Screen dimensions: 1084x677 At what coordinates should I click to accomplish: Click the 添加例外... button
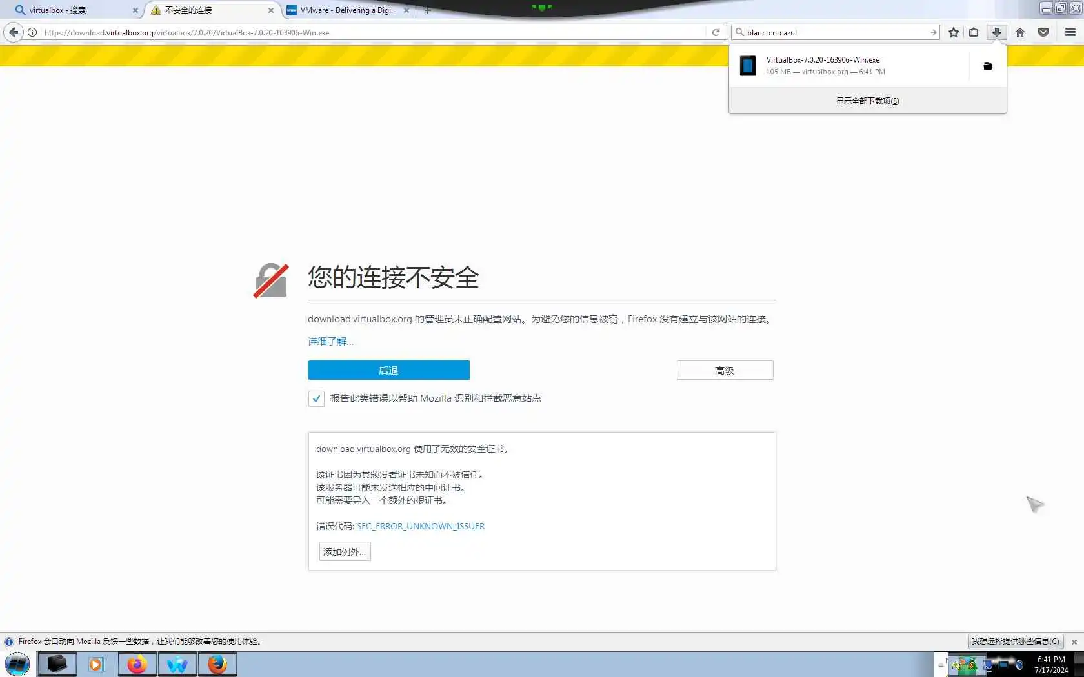click(x=345, y=551)
